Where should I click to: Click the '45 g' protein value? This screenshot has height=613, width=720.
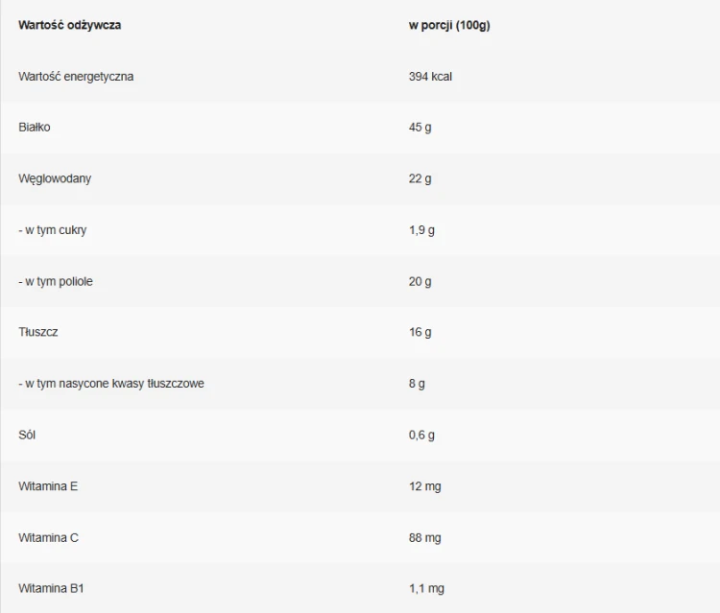[x=420, y=128]
